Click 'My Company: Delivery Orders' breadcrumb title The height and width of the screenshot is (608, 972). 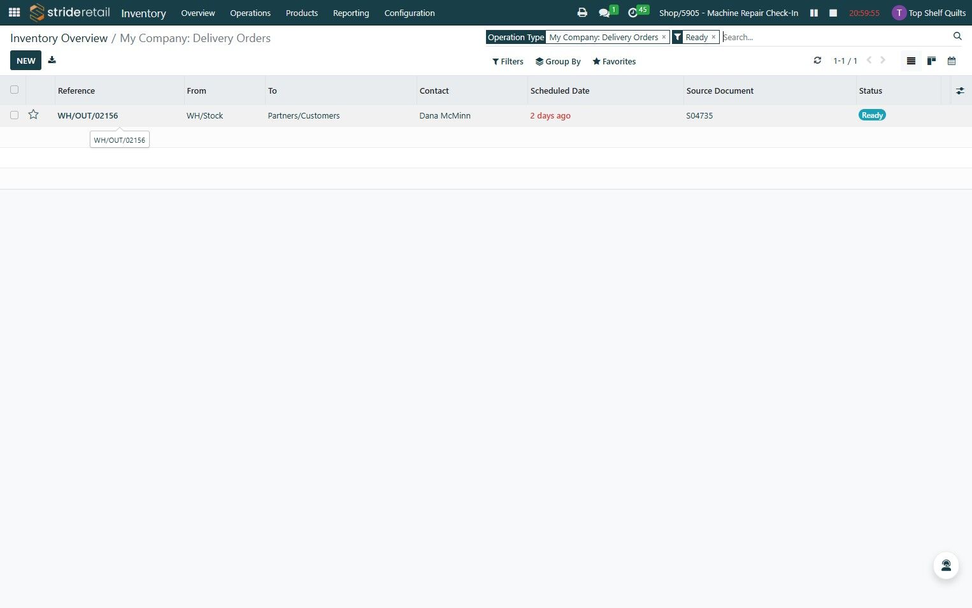195,38
